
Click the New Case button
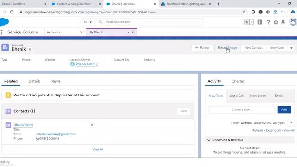(x=277, y=48)
